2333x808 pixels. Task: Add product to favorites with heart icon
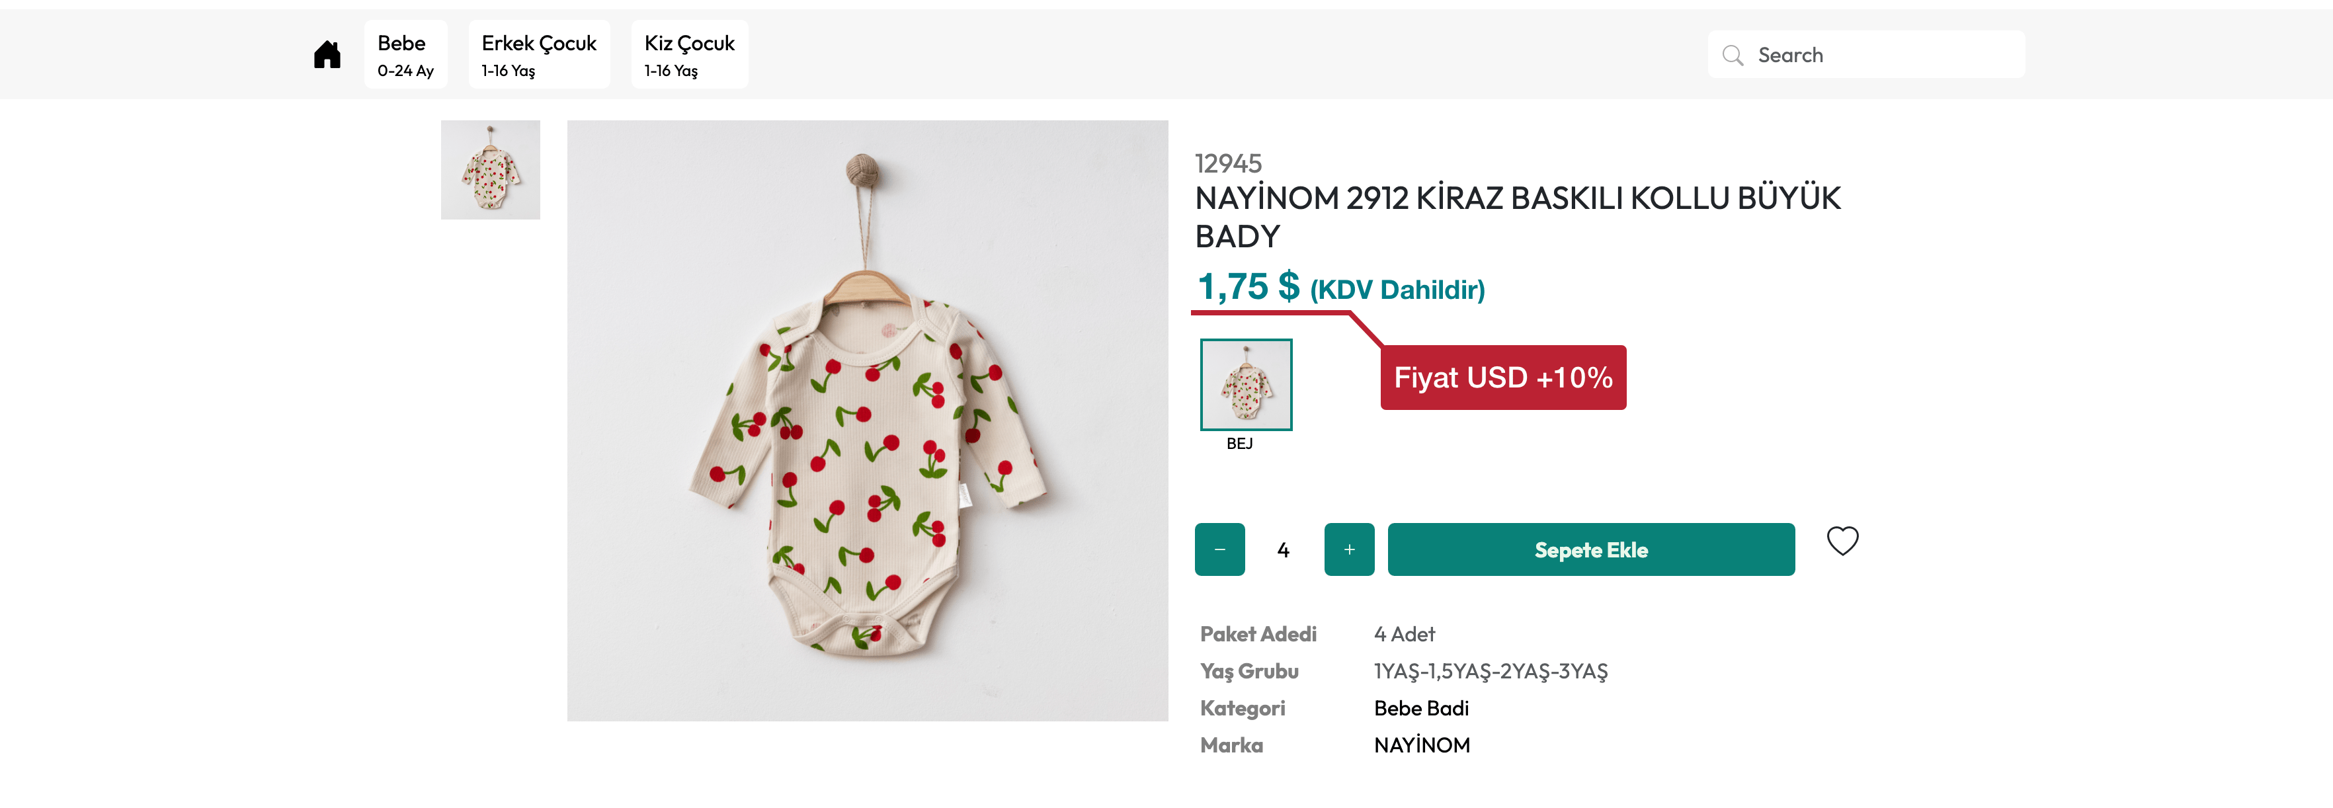coord(1841,541)
